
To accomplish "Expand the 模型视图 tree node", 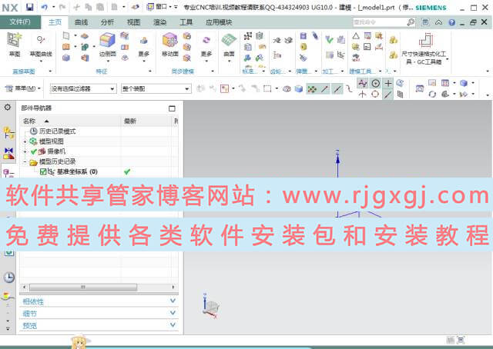I will [25, 141].
